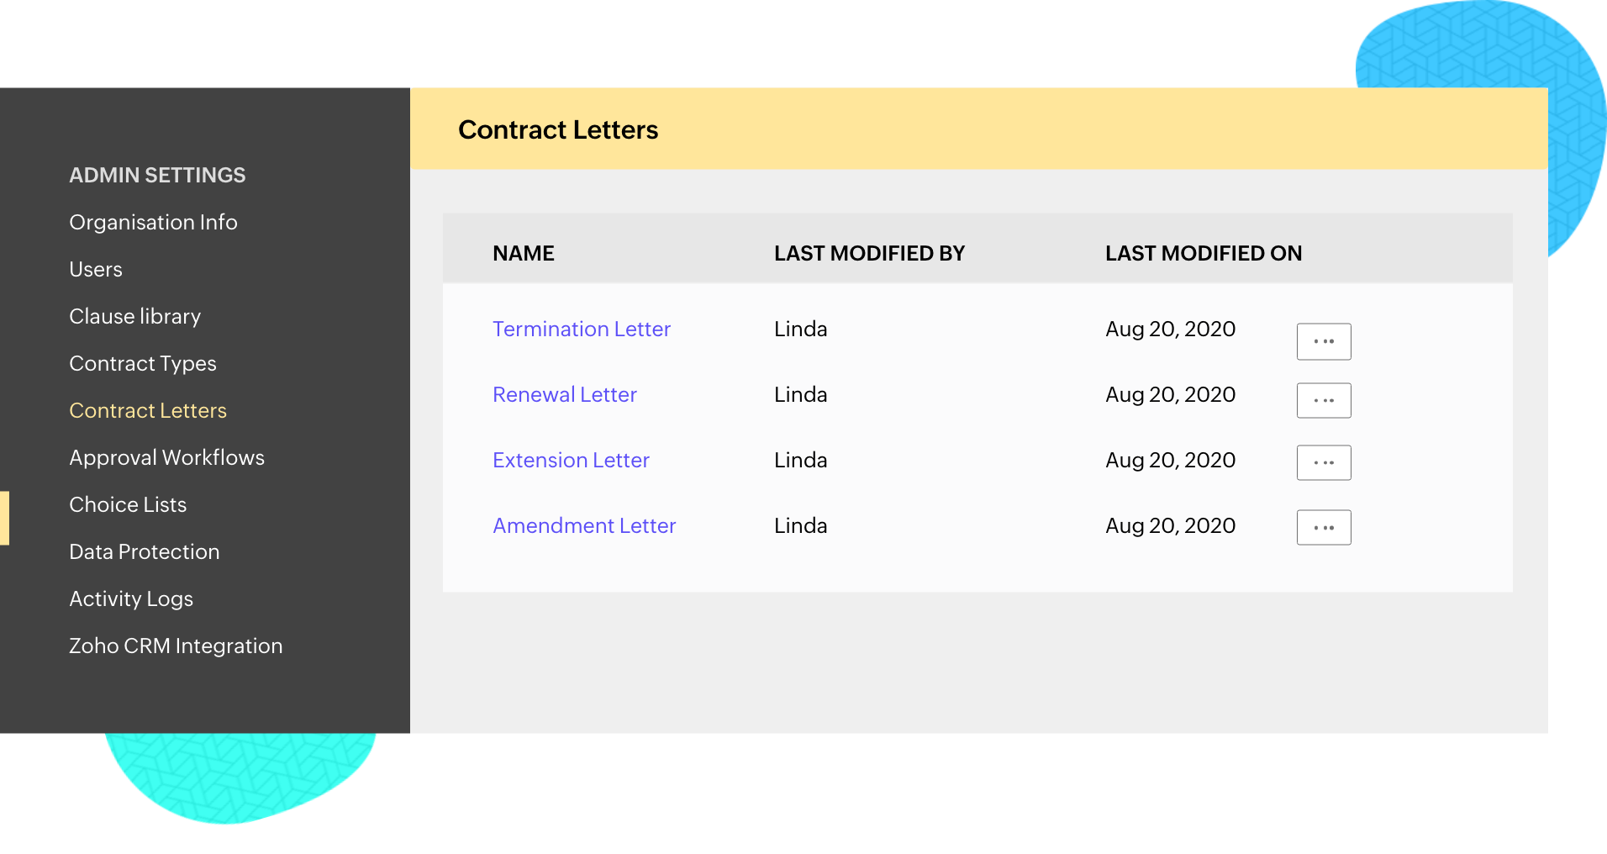Image resolution: width=1607 pixels, height=854 pixels.
Task: Open the Amendment Letter template
Action: 584,526
